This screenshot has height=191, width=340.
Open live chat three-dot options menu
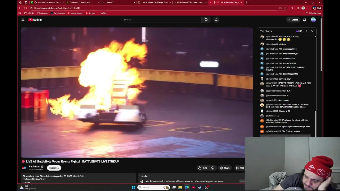click(x=306, y=31)
